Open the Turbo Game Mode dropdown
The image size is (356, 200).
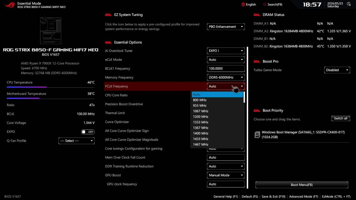point(337,70)
